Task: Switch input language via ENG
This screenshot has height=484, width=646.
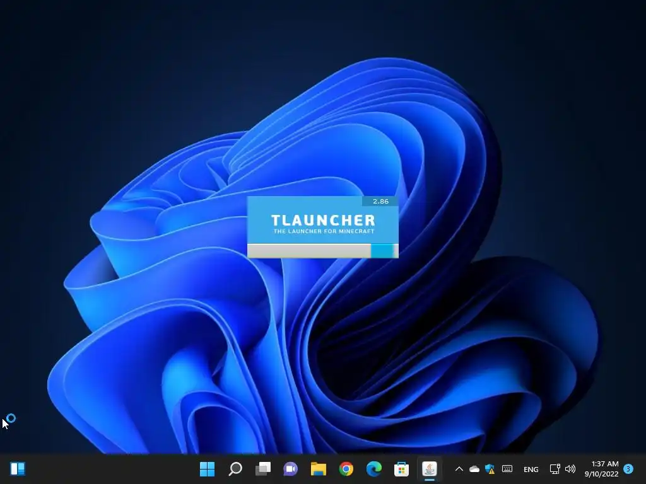Action: pyautogui.click(x=531, y=469)
